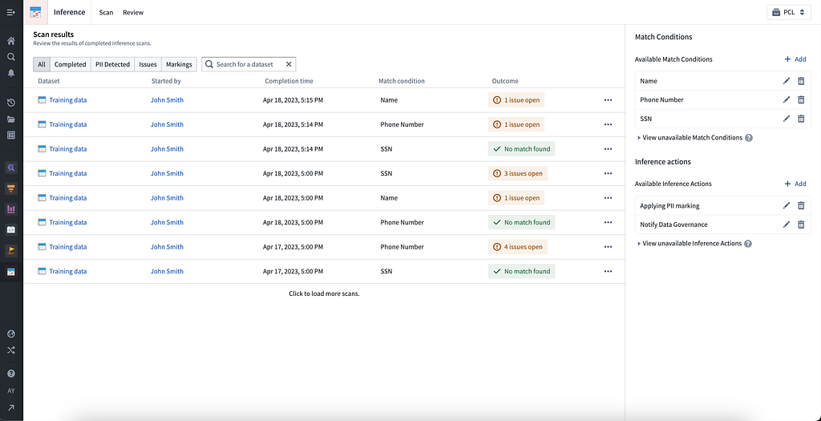This screenshot has height=421, width=821.
Task: Open the Home icon in the sidebar
Action: (11, 40)
